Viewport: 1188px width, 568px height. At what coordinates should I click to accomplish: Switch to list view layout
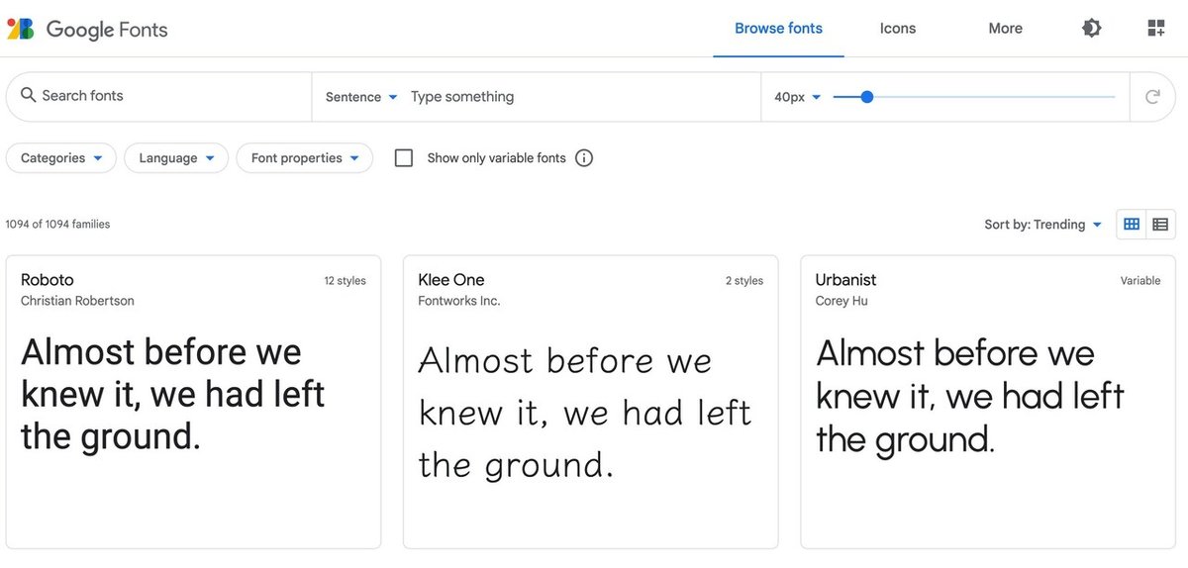[1160, 225]
